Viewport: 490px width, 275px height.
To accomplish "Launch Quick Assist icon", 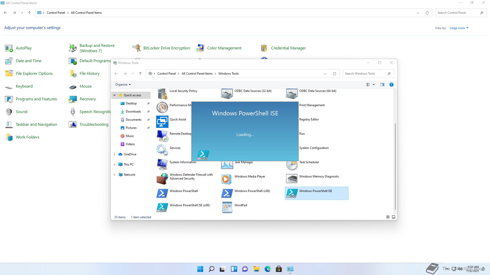I will coord(162,122).
